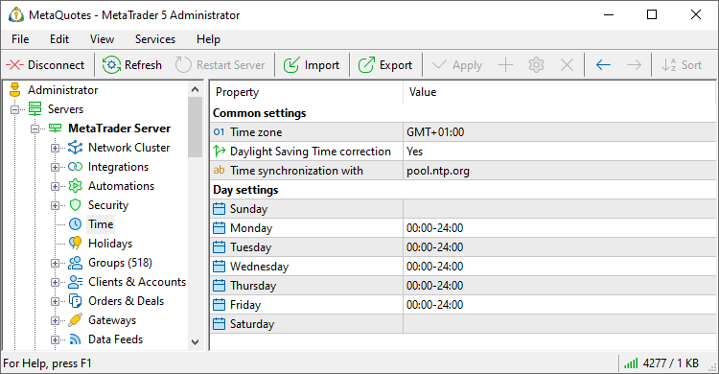Click the Data Feeds RSS icon
Screen dimensions: 719x374
(x=75, y=339)
